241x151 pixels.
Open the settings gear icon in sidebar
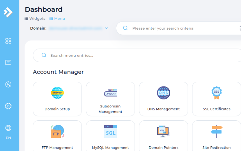pos(8,106)
